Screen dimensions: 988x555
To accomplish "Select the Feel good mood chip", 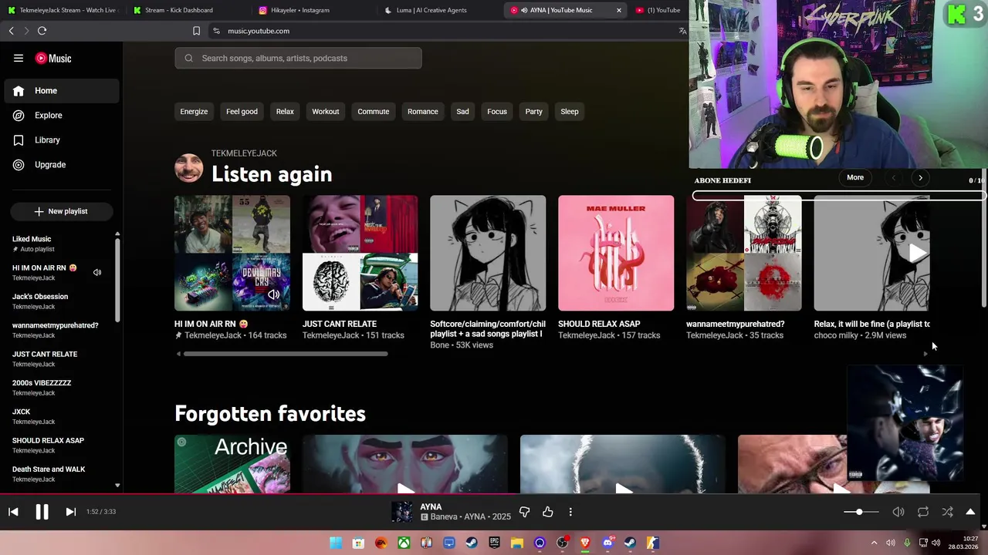I will click(x=242, y=112).
